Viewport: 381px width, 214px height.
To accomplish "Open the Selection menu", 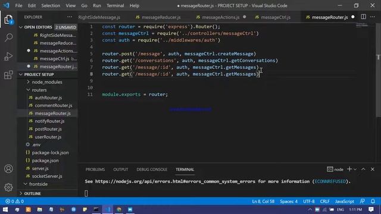I will (51, 5).
